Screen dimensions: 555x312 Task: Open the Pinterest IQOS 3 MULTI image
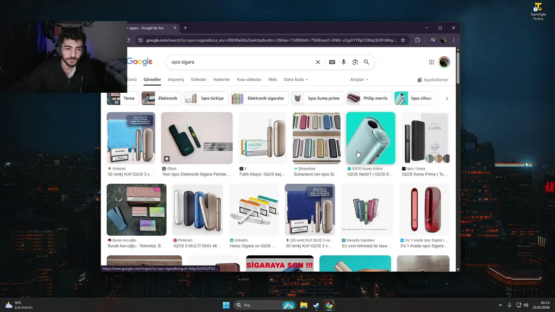(x=198, y=210)
